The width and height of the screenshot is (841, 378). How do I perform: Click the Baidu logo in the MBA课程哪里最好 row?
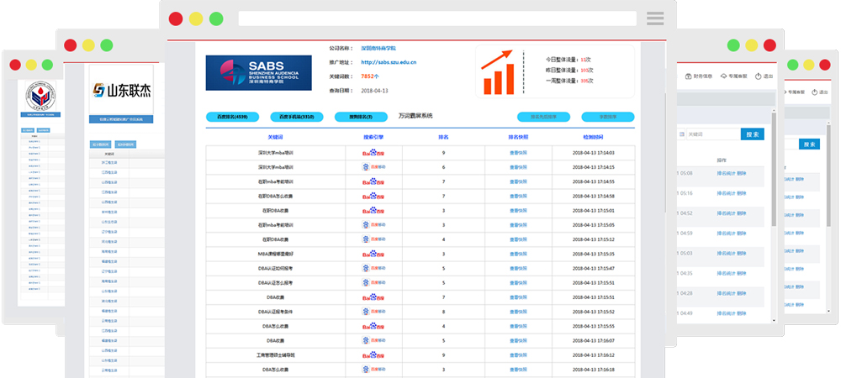tap(373, 254)
